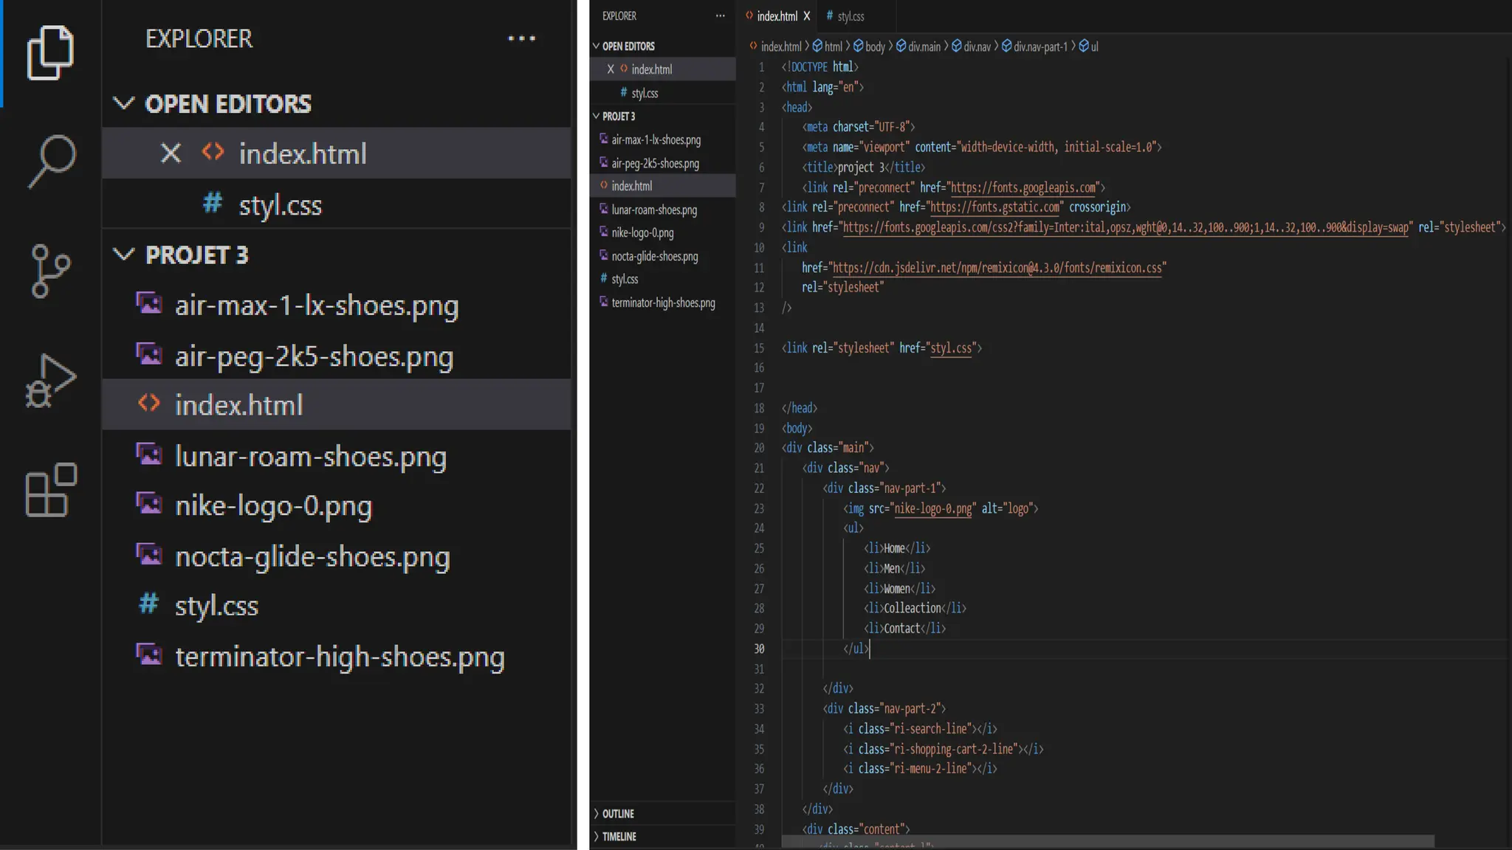Expand the OUTLINE section
The width and height of the screenshot is (1512, 850).
(x=617, y=813)
